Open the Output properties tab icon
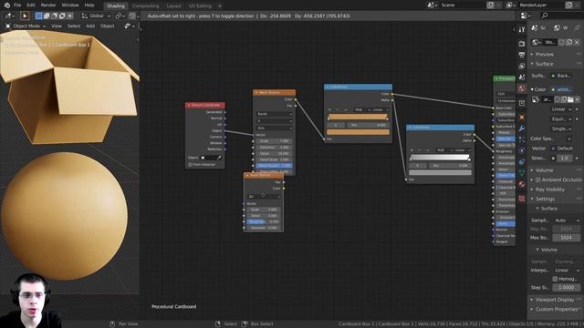 coord(522,55)
